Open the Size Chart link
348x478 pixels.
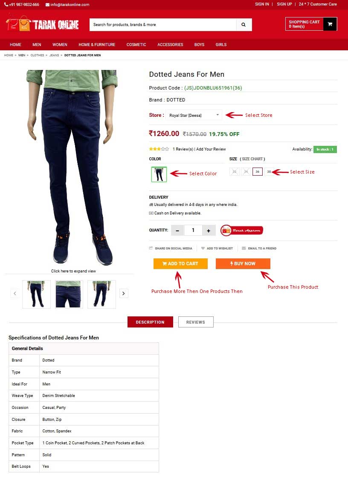pos(252,159)
